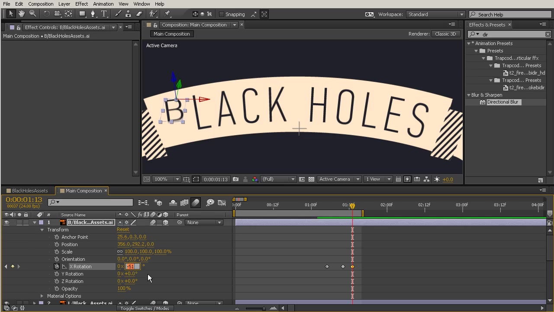Pick the Pen tool in toolbar

pyautogui.click(x=93, y=14)
